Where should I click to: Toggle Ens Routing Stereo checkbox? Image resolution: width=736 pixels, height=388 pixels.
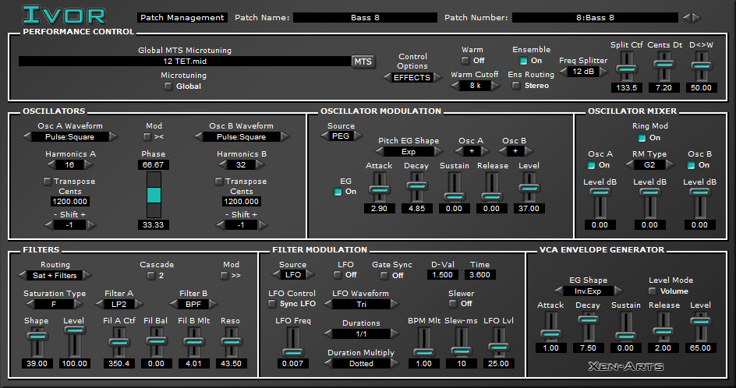pyautogui.click(x=516, y=86)
